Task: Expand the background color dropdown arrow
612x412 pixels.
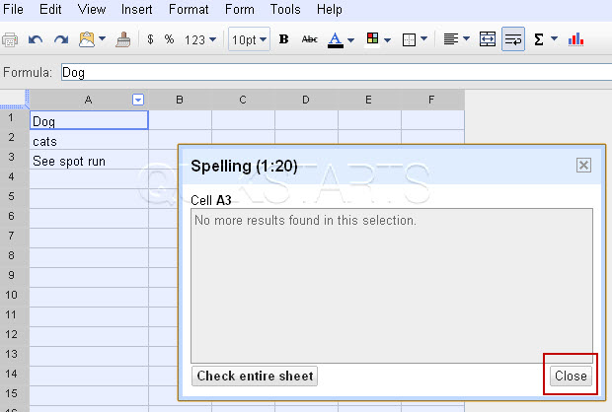Action: pyautogui.click(x=387, y=39)
